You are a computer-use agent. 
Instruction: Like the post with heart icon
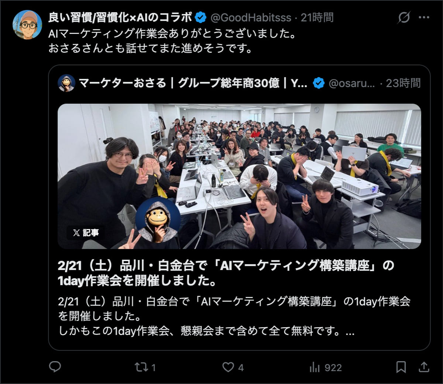228,367
